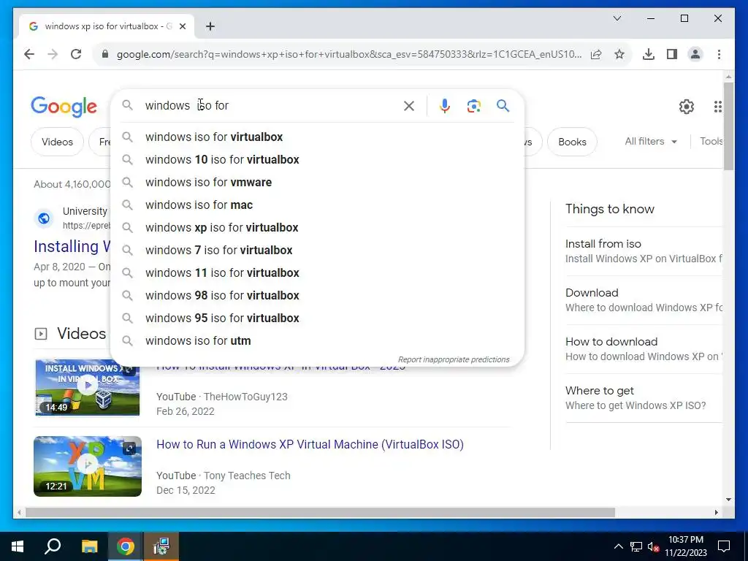Viewport: 748px width, 561px height.
Task: Clear the search box with the X
Action: (409, 106)
